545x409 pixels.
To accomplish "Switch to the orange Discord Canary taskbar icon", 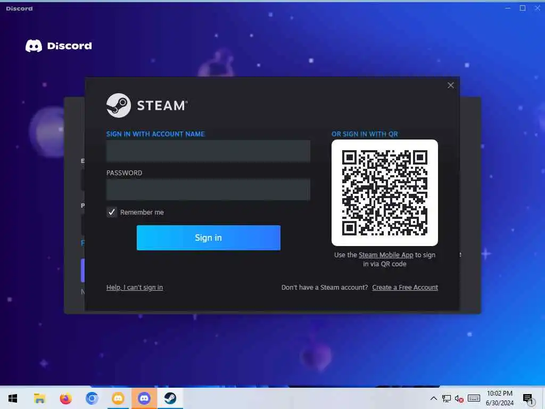I will tap(118, 398).
